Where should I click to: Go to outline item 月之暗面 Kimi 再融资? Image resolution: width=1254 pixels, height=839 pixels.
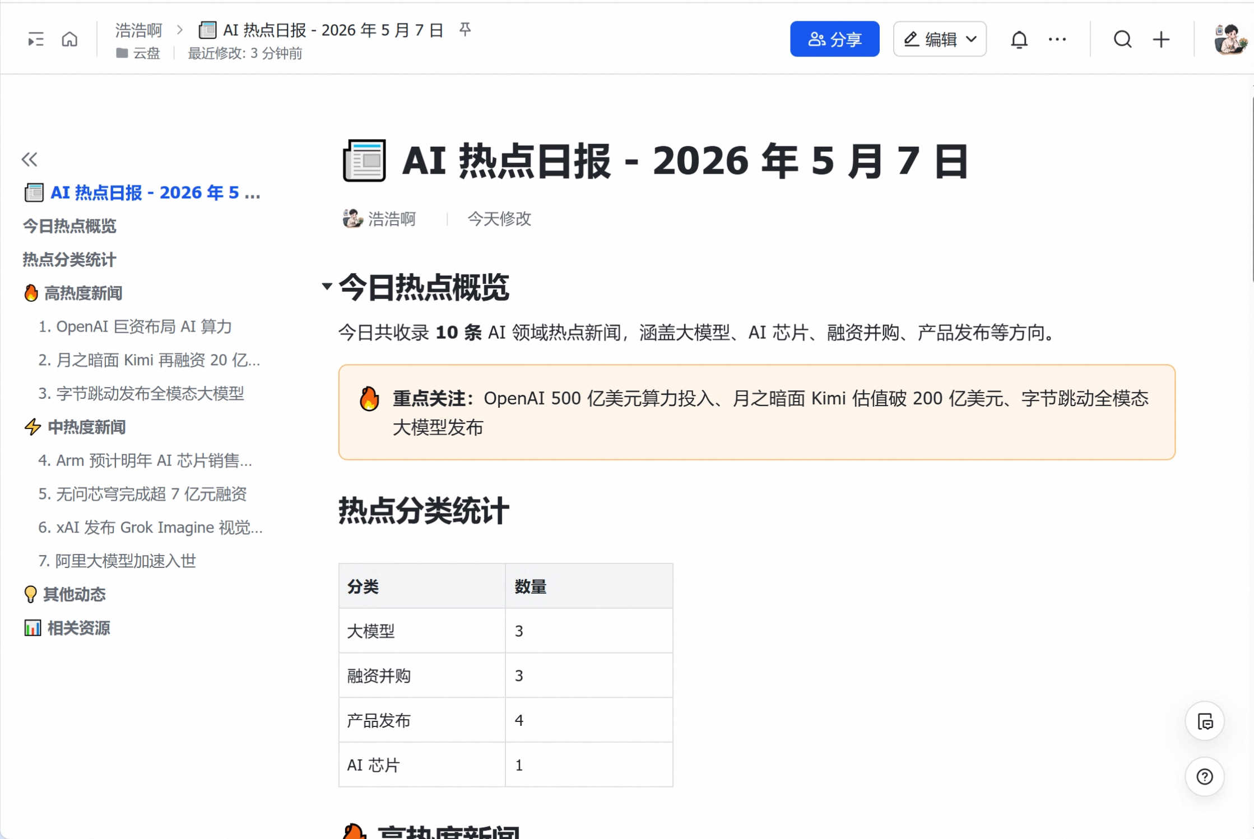(149, 360)
